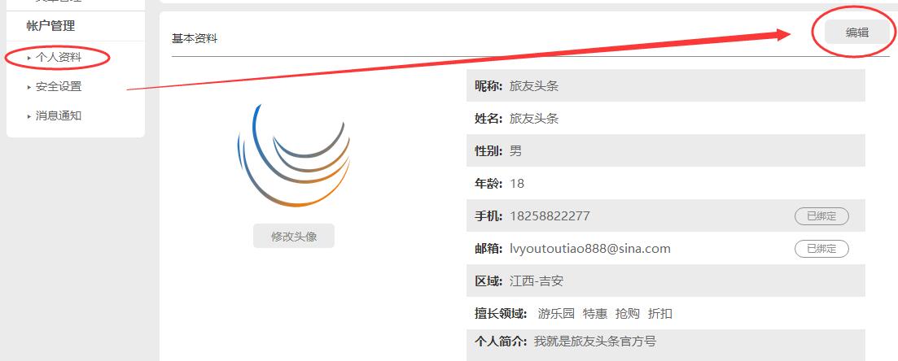Viewport: 898px width, 361px height.
Task: Click the profile avatar image
Action: pyautogui.click(x=294, y=155)
